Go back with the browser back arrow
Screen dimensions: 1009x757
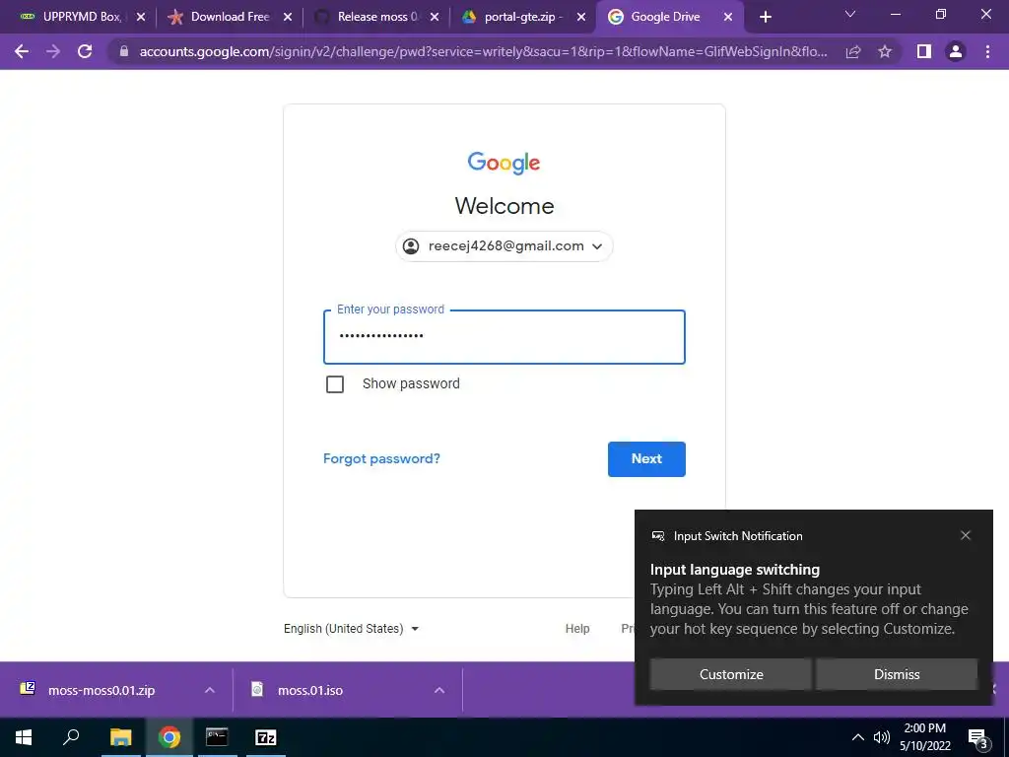coord(22,51)
